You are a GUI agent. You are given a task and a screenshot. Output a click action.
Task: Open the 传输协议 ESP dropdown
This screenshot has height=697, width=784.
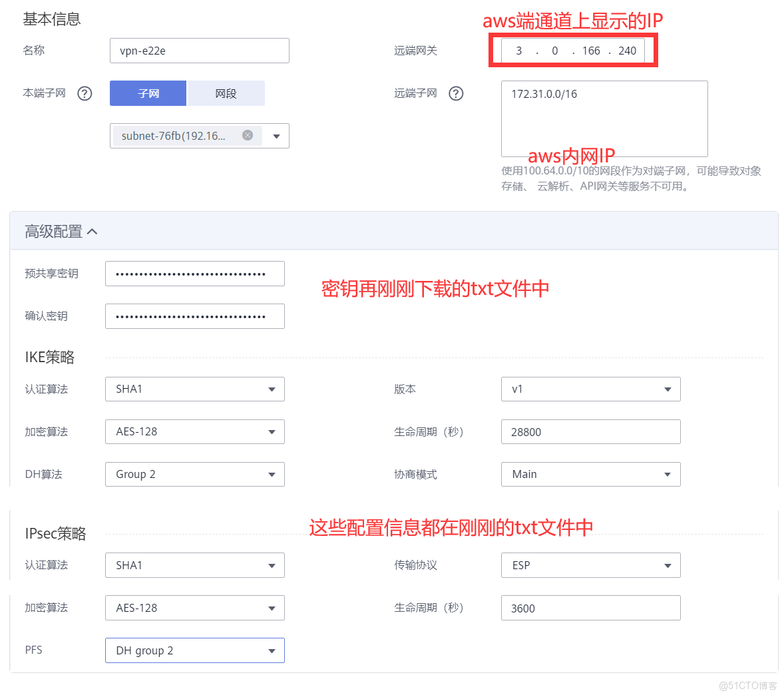pyautogui.click(x=590, y=565)
